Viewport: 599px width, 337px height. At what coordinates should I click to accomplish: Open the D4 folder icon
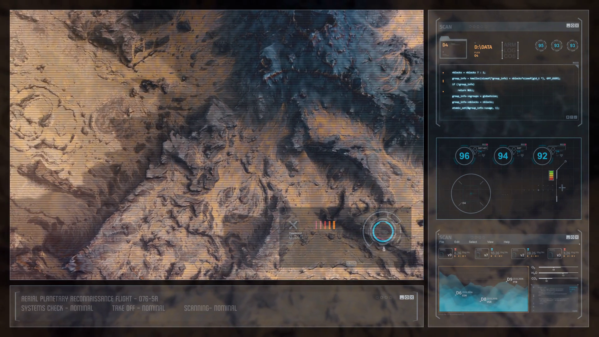pos(453,49)
